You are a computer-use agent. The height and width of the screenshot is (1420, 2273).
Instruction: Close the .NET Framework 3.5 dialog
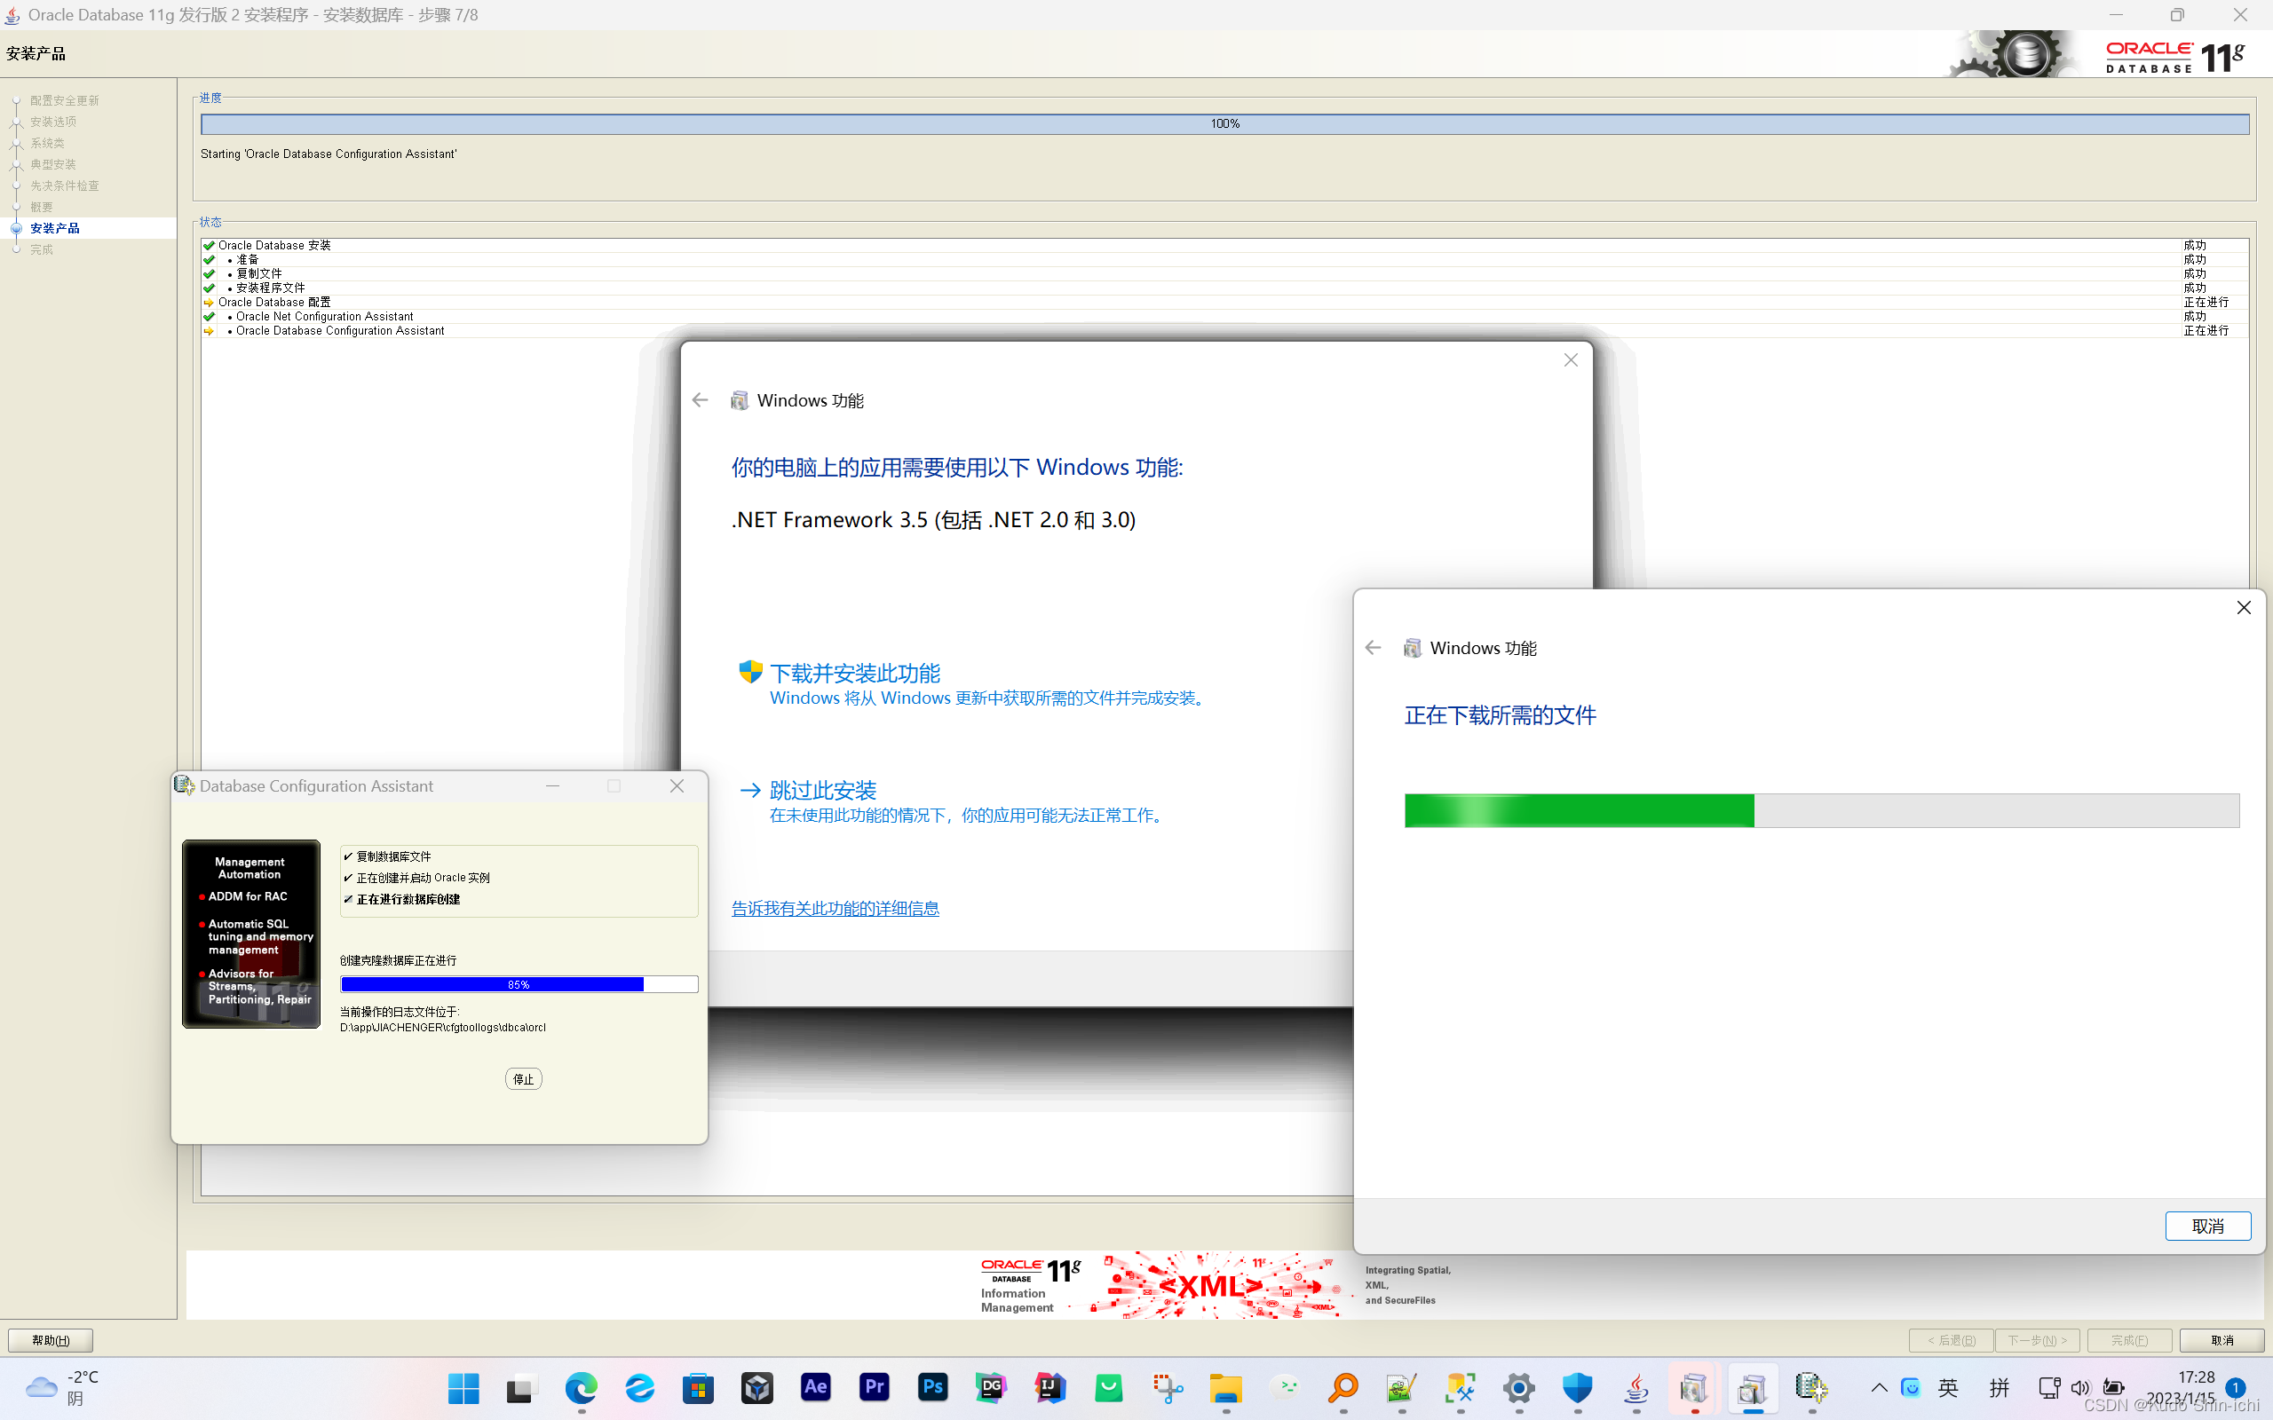pos(1571,360)
